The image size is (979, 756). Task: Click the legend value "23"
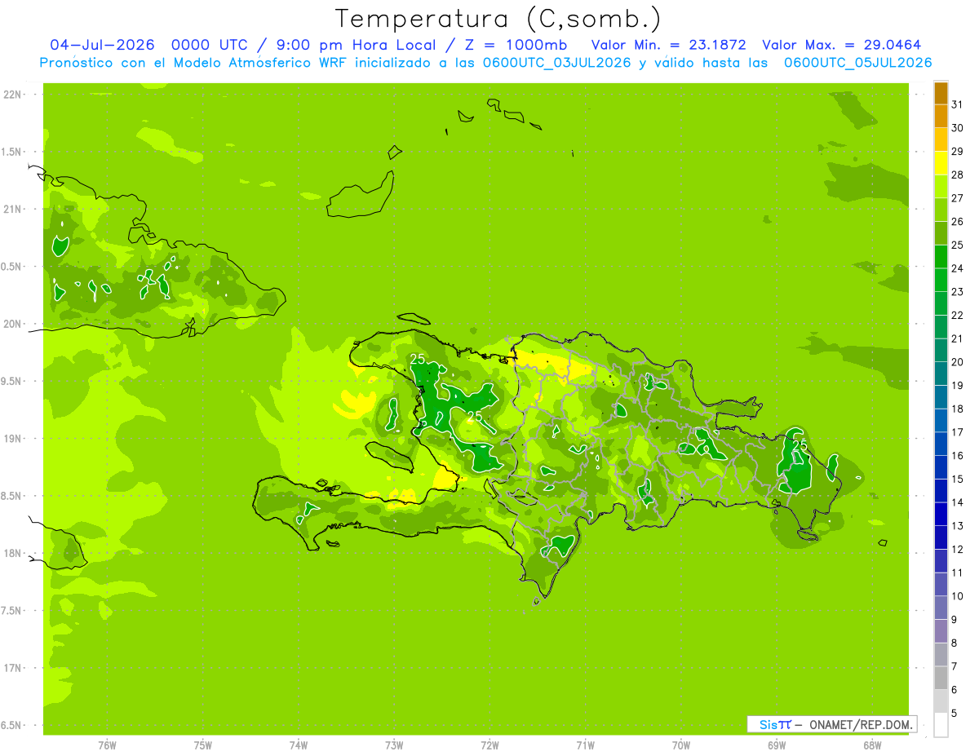957,292
